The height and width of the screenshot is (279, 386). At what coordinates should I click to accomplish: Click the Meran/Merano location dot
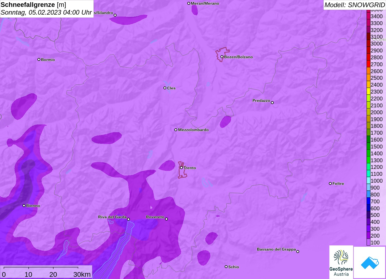(x=189, y=3)
